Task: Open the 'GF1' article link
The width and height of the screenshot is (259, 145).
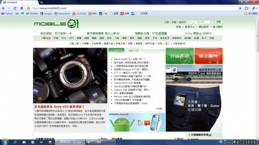Action: tap(125, 93)
